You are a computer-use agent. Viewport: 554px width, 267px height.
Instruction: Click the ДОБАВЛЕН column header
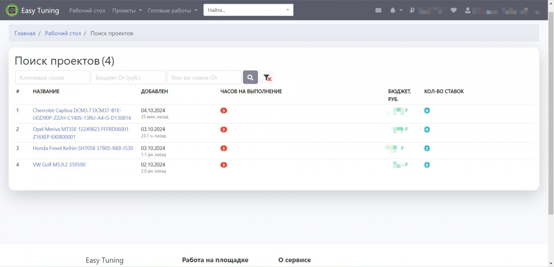tap(154, 91)
